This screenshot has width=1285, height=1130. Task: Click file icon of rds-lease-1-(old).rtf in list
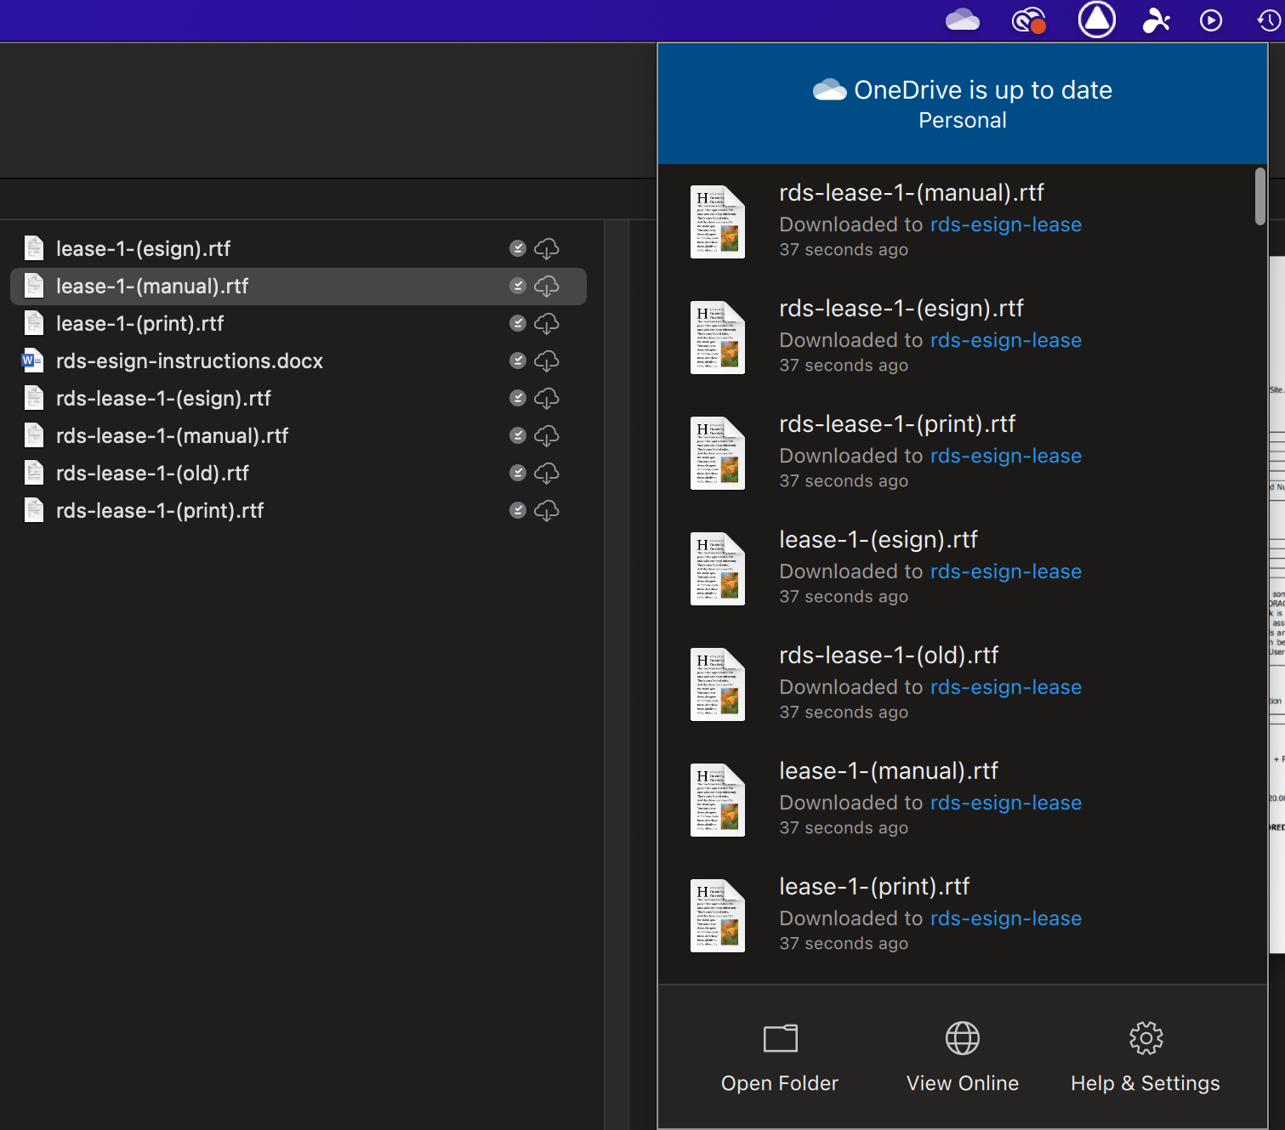(34, 473)
